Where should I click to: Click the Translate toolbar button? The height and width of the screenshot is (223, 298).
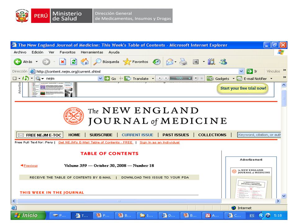(137, 78)
